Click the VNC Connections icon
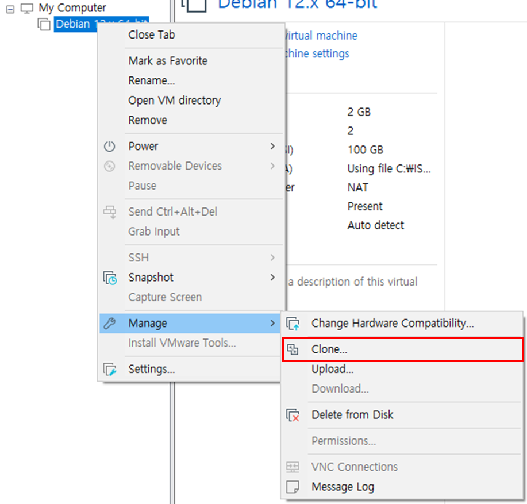The height and width of the screenshot is (504, 527). (293, 467)
